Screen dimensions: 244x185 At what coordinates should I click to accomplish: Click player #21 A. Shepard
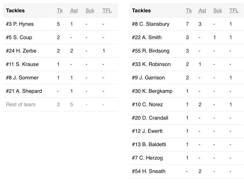click(24, 91)
